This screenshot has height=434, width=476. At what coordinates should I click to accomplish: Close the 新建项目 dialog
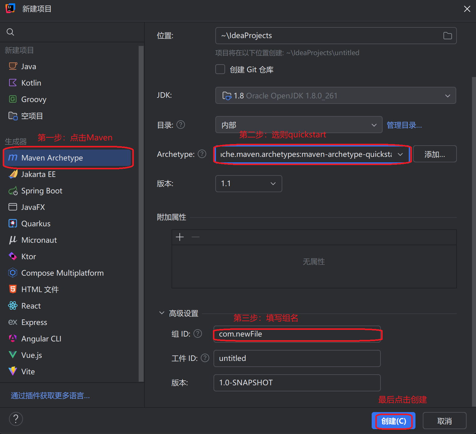[x=467, y=9]
